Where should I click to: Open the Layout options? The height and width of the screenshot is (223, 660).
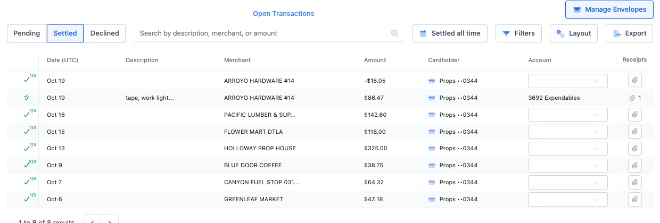574,33
